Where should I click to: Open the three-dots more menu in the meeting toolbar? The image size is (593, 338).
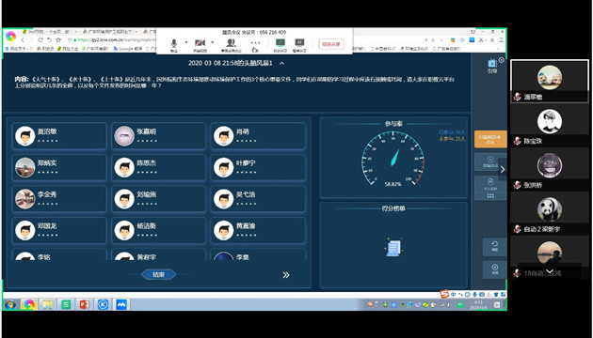(255, 42)
